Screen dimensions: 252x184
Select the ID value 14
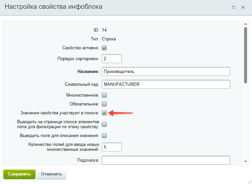tap(104, 30)
